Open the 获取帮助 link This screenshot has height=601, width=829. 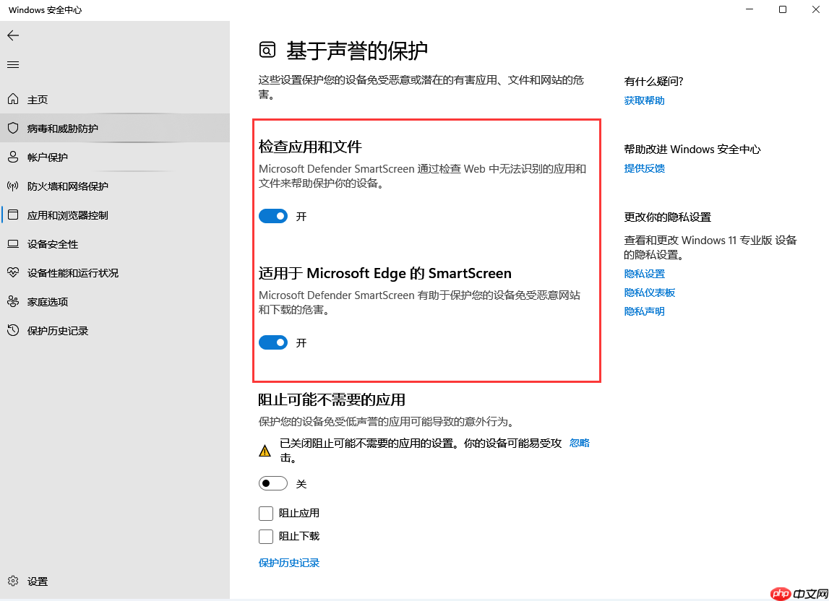tap(643, 100)
